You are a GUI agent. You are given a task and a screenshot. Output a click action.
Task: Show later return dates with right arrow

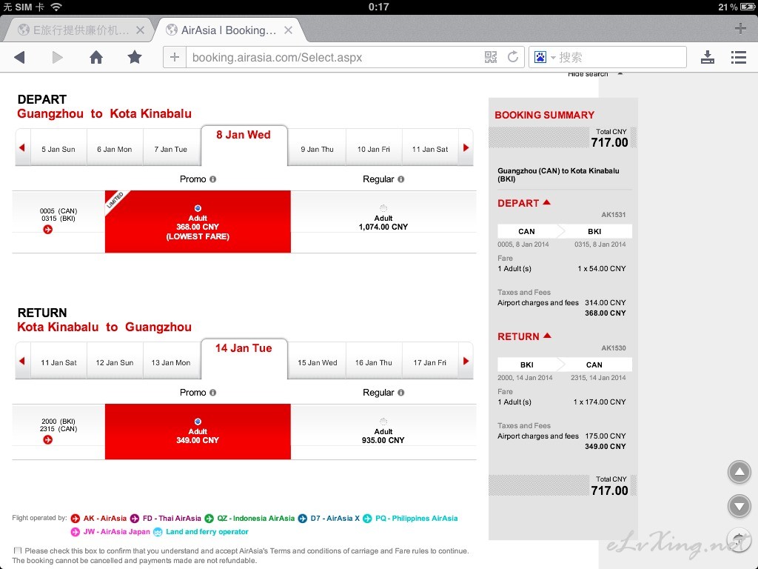(466, 361)
